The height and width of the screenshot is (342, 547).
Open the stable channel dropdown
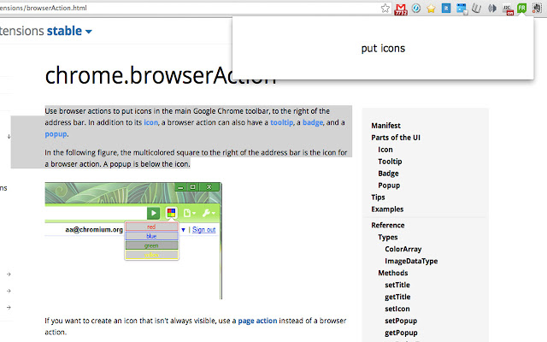pos(69,31)
